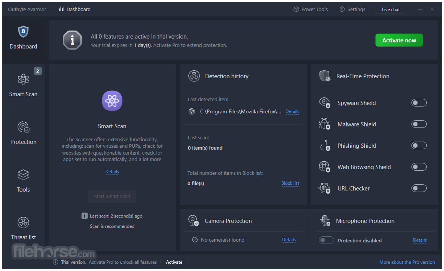Image resolution: width=444 pixels, height=271 pixels.
Task: Click the Camera Protection webcam icon
Action: point(193,221)
